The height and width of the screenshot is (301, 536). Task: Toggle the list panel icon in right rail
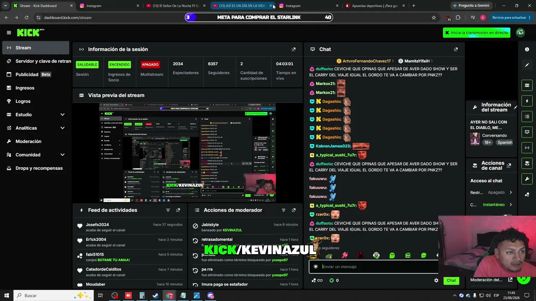527,117
